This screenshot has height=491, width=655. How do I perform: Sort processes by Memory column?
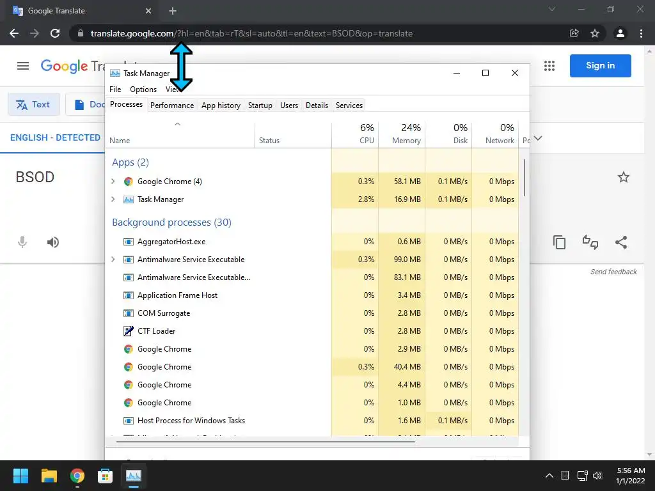tap(402, 134)
